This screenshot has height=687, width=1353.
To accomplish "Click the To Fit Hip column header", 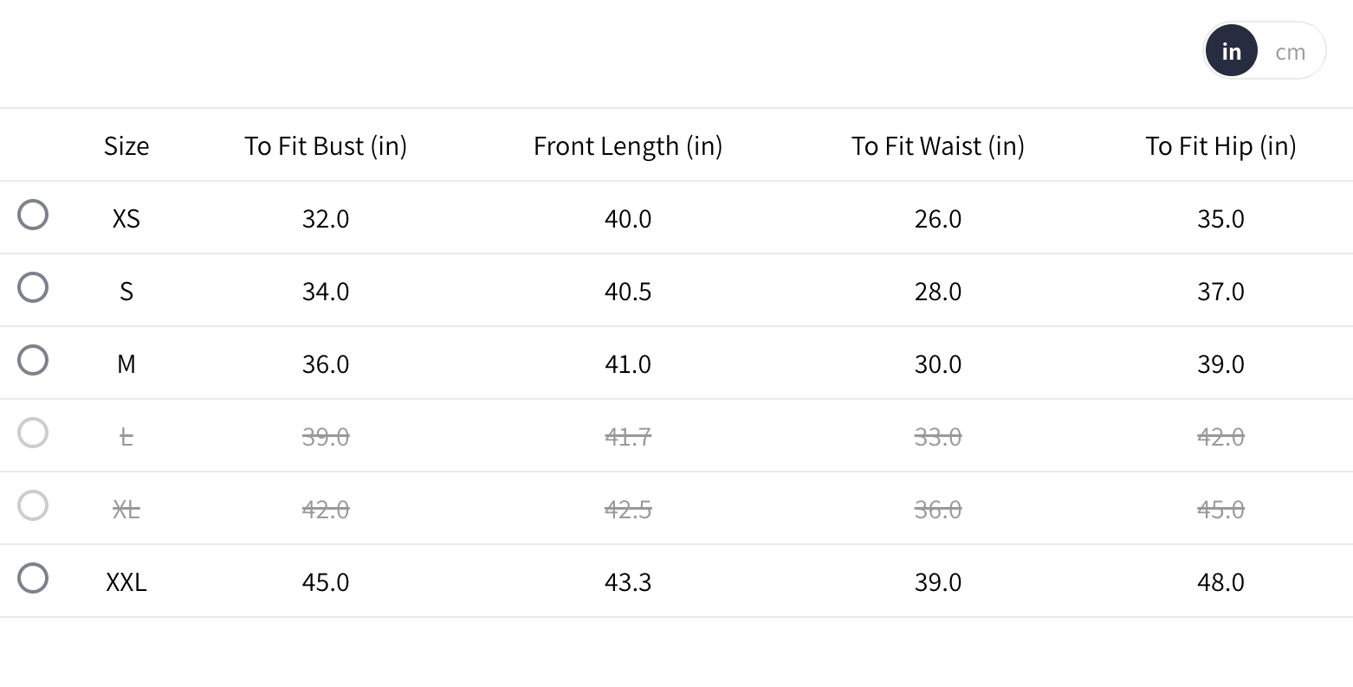I will (1220, 146).
